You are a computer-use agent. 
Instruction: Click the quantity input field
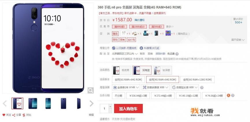(x=104, y=109)
